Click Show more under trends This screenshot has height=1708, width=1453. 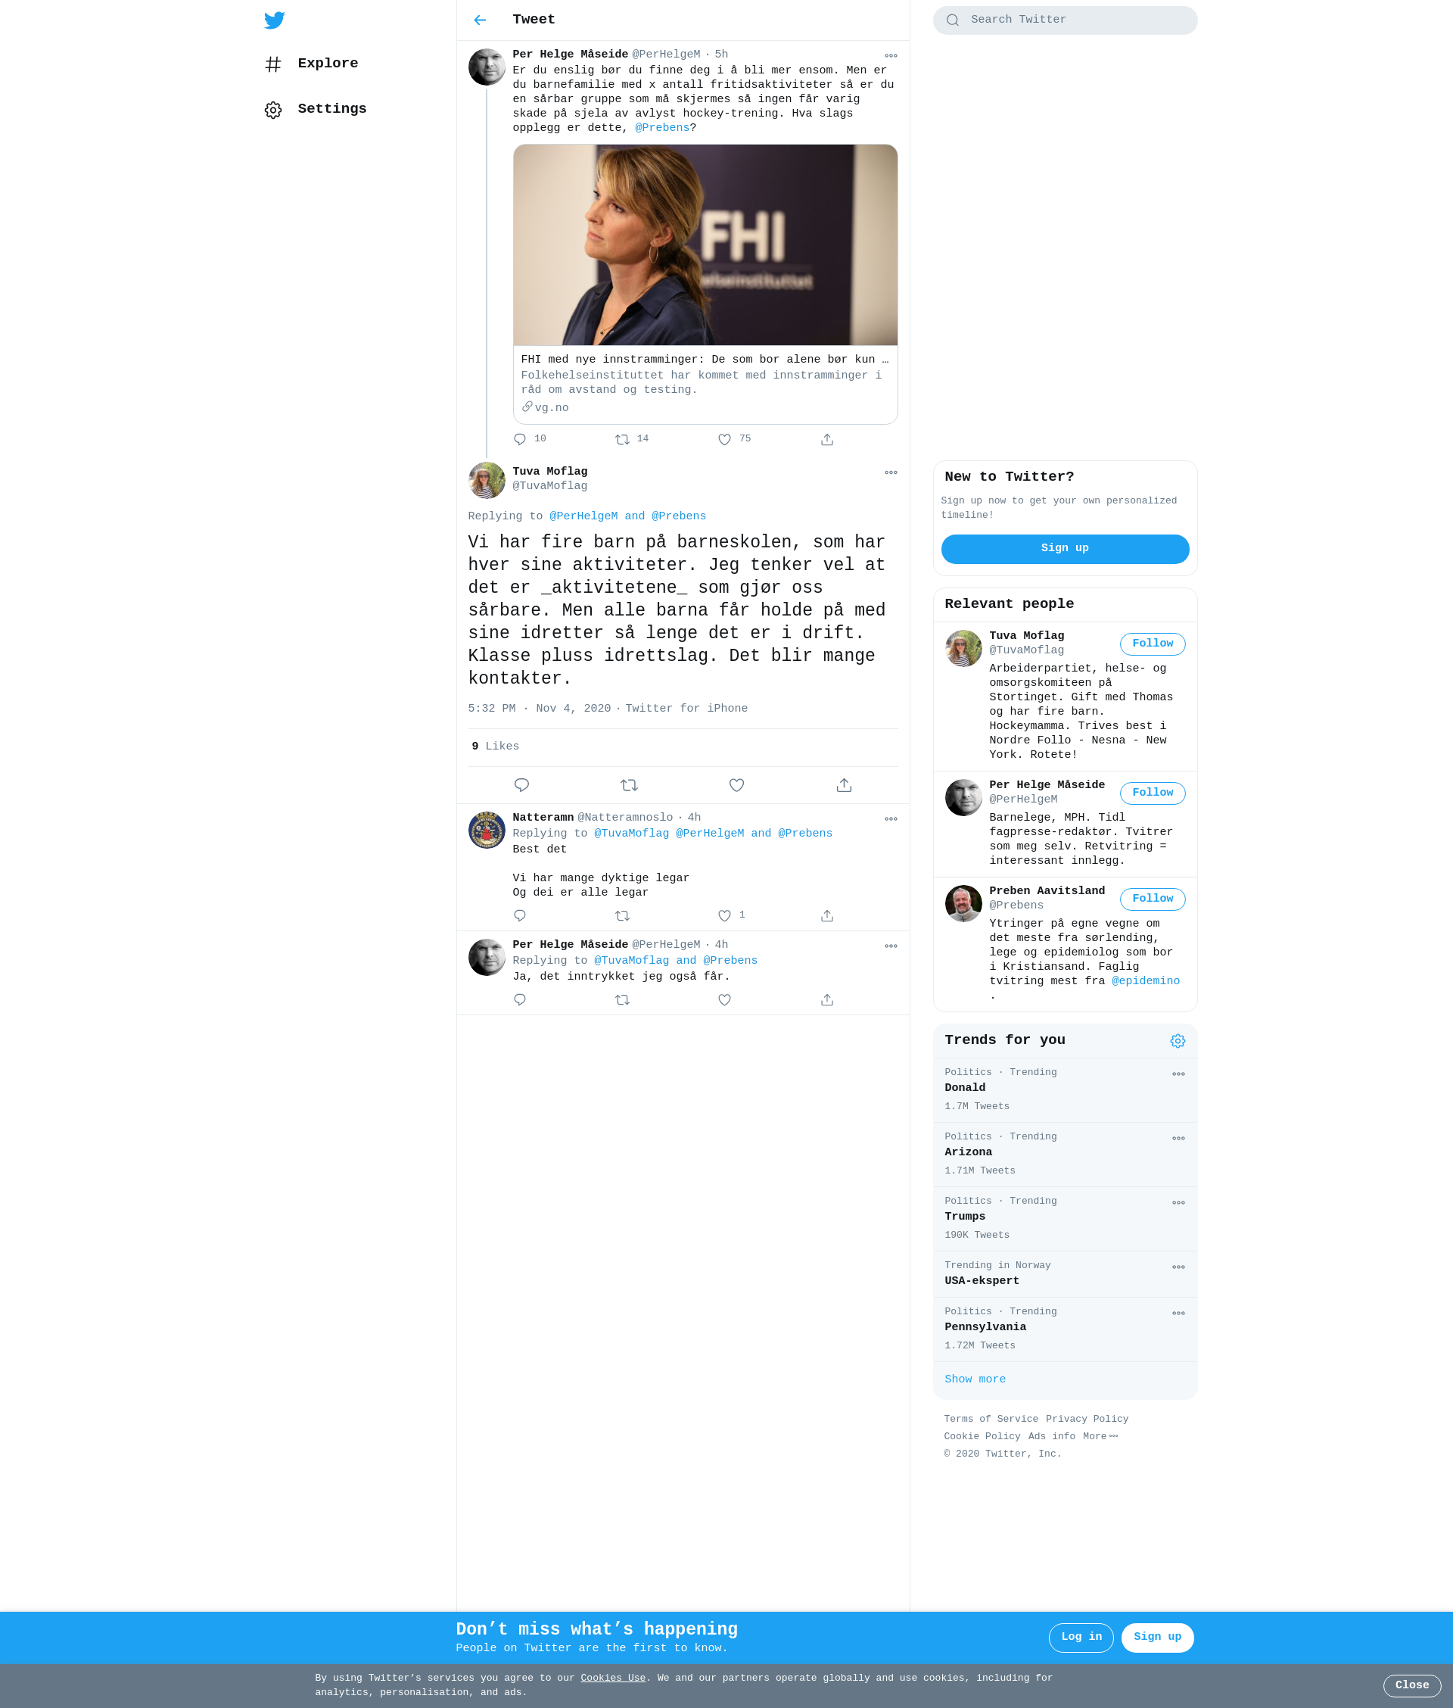pyautogui.click(x=975, y=1379)
